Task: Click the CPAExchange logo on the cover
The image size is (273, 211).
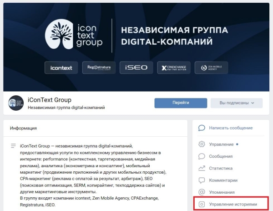Action: [174, 68]
